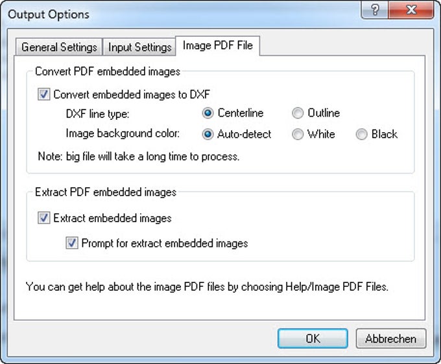441x364 pixels.
Task: Click the Prompt for extract embedded images label
Action: point(165,244)
